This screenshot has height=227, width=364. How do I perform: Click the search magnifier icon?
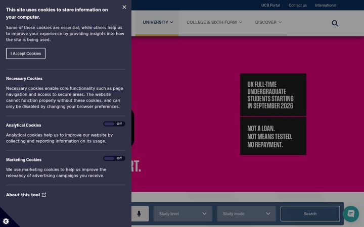[335, 23]
